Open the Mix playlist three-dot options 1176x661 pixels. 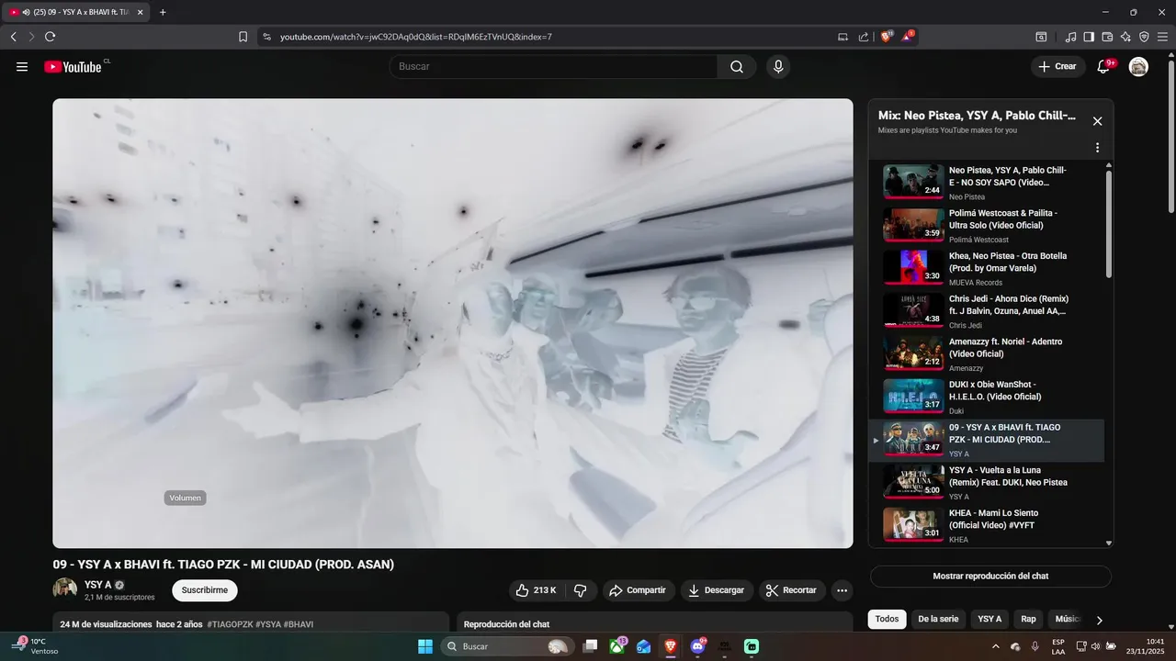click(1097, 148)
